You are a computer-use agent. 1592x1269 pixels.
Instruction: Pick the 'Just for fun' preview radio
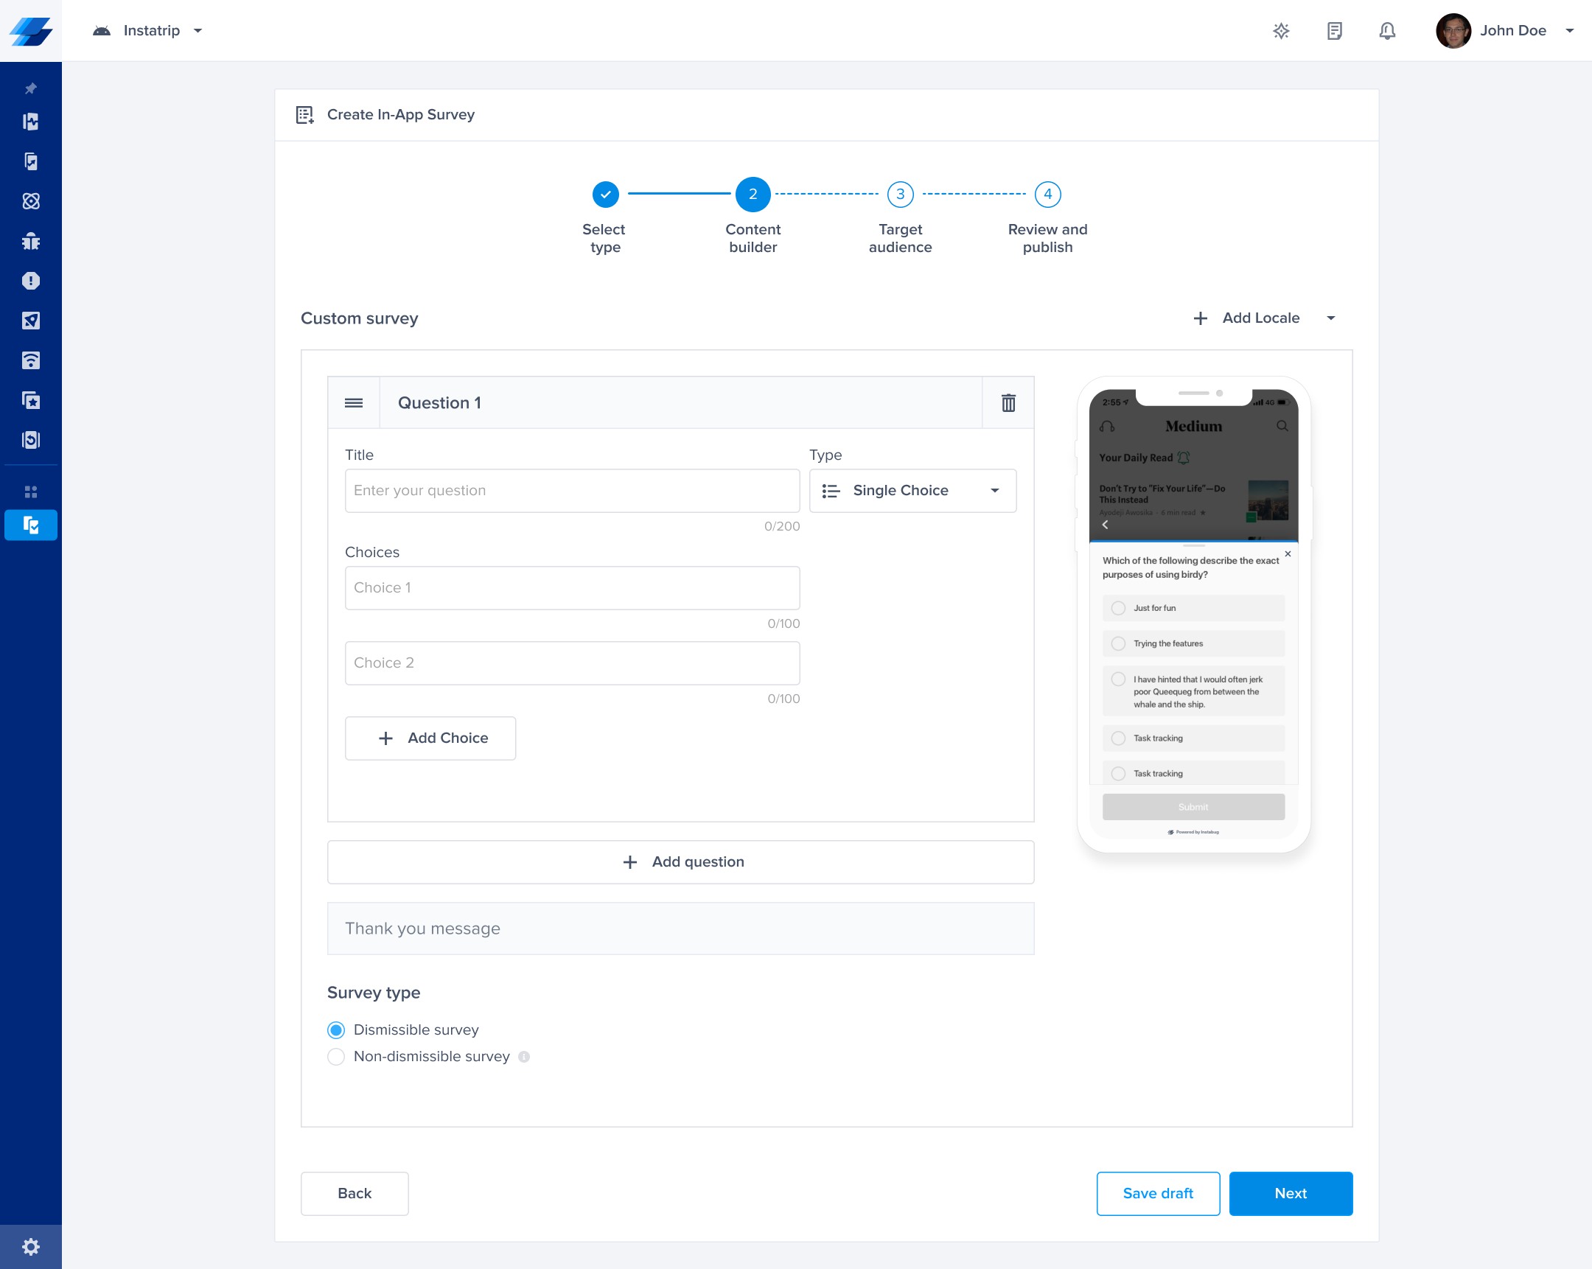tap(1118, 607)
